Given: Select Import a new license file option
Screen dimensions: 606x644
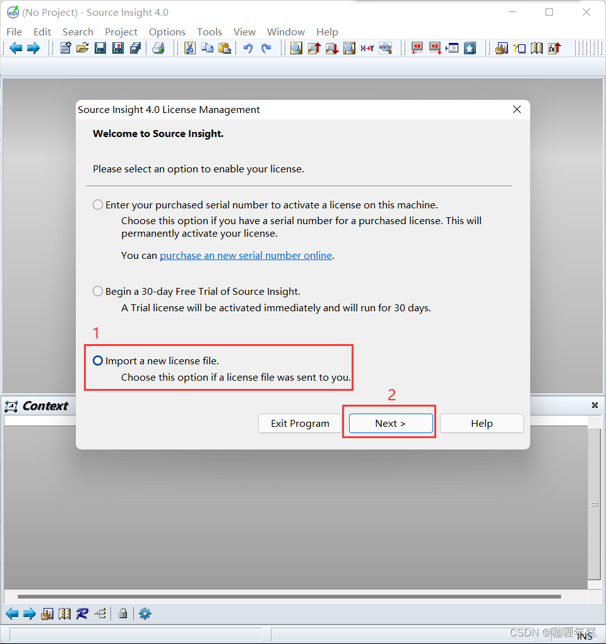Looking at the screenshot, I should click(x=98, y=361).
